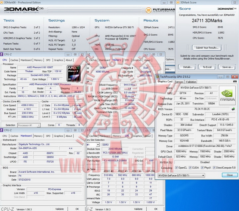This screenshot has height=211, width=239.
Task: Open the Processor #1 selection dropdown
Action: 29,125
